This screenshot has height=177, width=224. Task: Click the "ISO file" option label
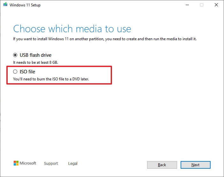(x=27, y=72)
